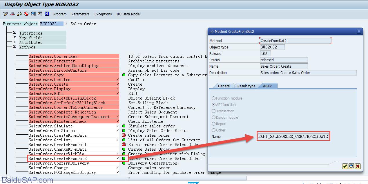The height and width of the screenshot is (184, 368).
Task: Expand the Key fields tree node
Action: click(14, 38)
